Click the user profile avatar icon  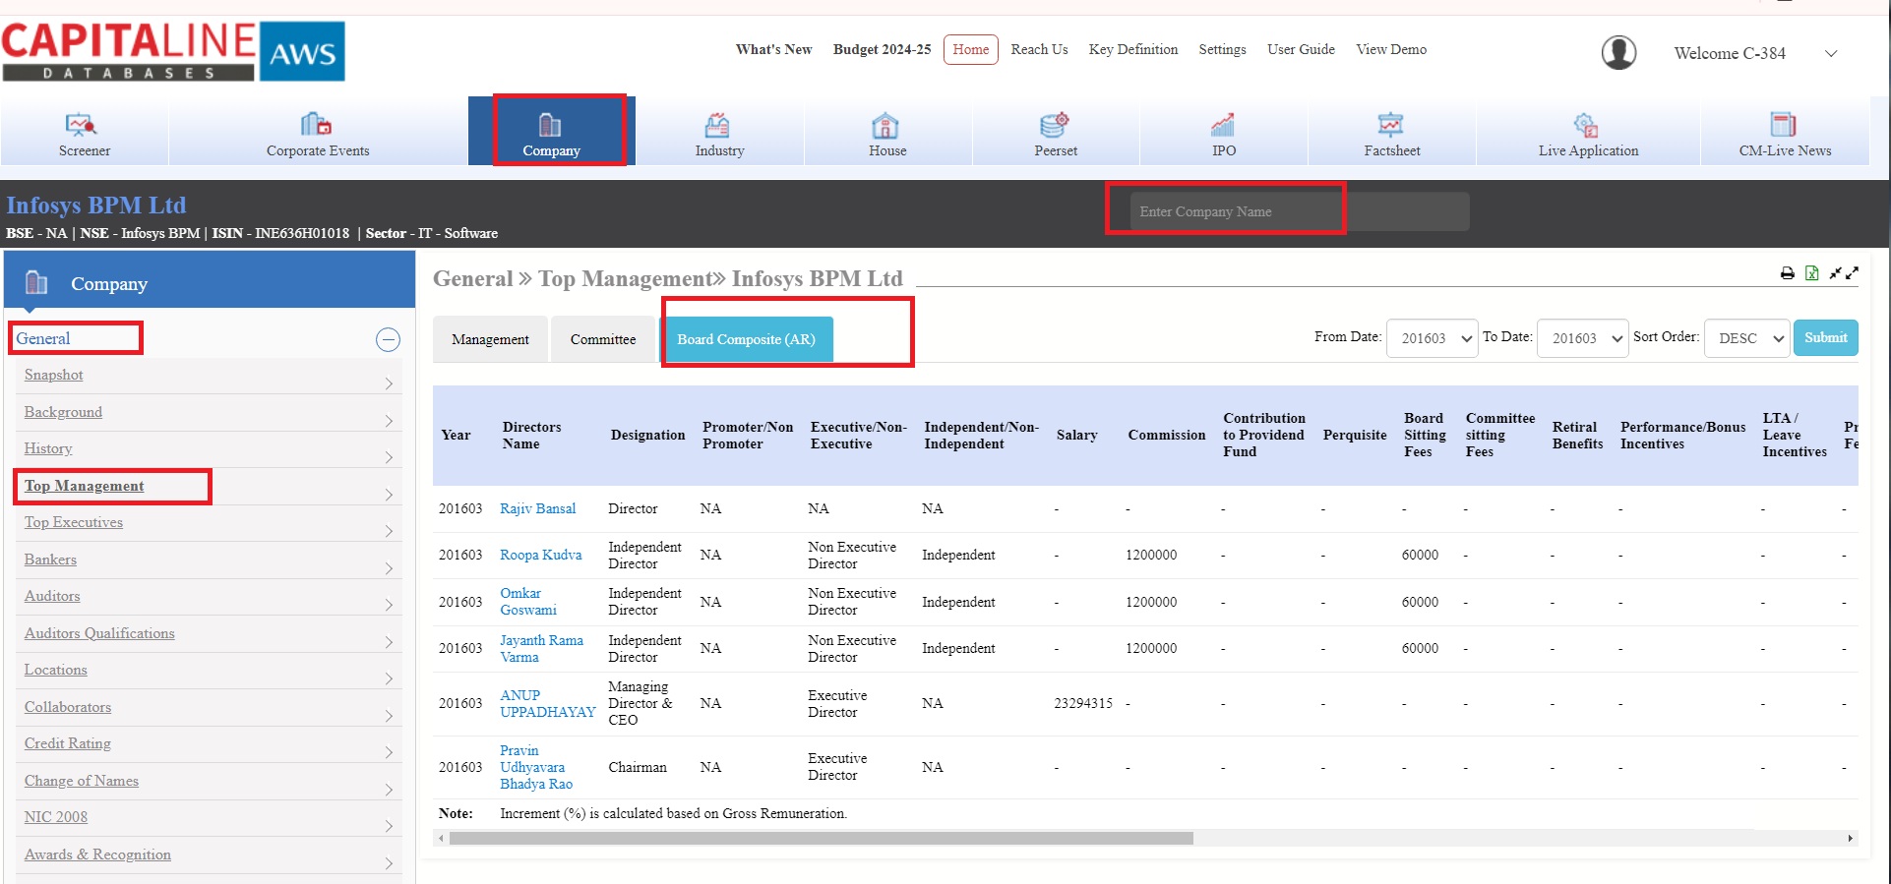1618,53
